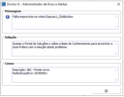Click the Causa group label
The image size is (124, 97).
[9, 63]
